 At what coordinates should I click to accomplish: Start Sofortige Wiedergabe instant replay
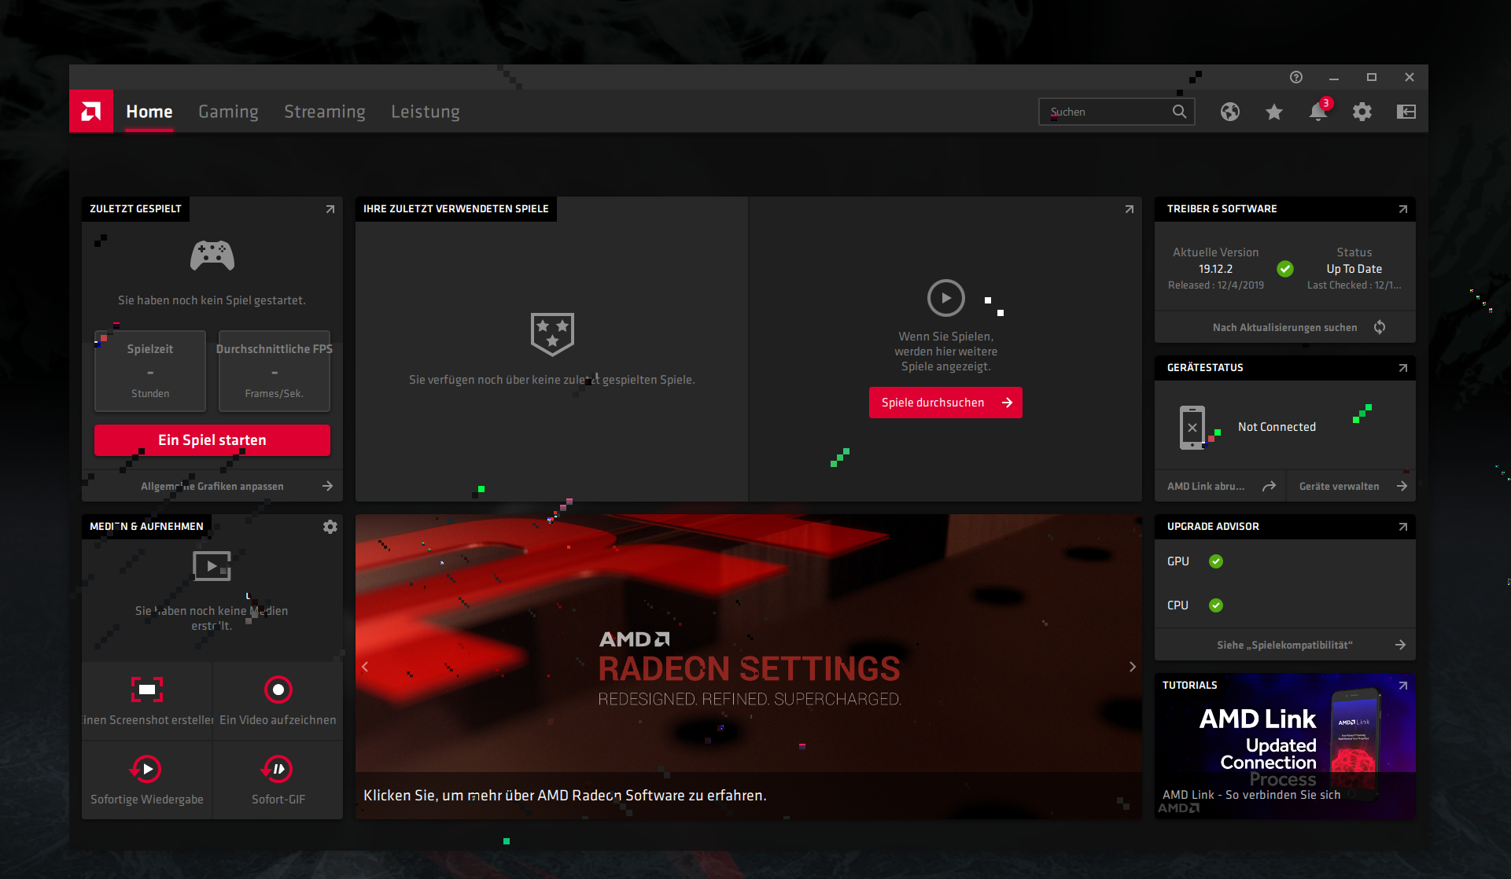pyautogui.click(x=147, y=769)
